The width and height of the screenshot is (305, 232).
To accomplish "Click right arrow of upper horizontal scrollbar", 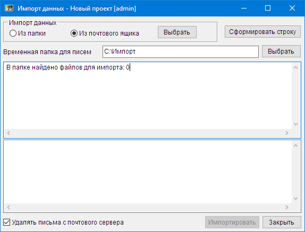I will [x=287, y=133].
